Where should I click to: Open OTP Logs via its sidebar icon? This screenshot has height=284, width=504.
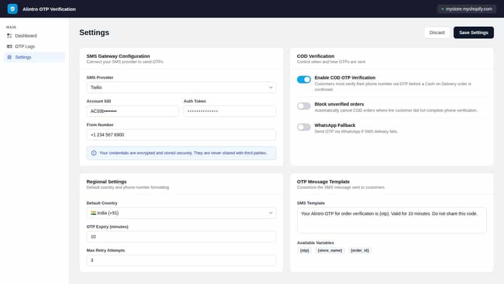pyautogui.click(x=9, y=46)
